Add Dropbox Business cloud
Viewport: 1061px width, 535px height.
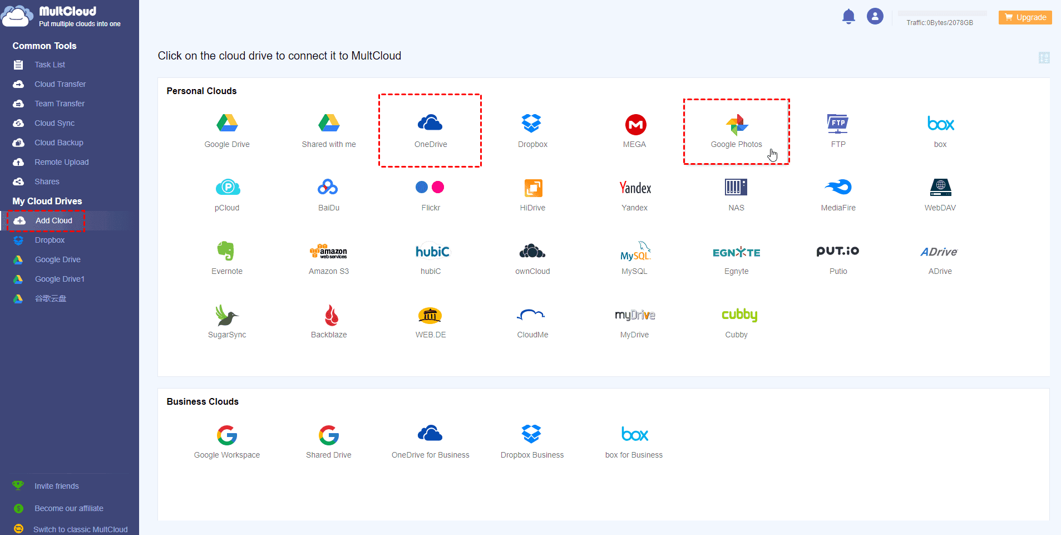point(532,442)
